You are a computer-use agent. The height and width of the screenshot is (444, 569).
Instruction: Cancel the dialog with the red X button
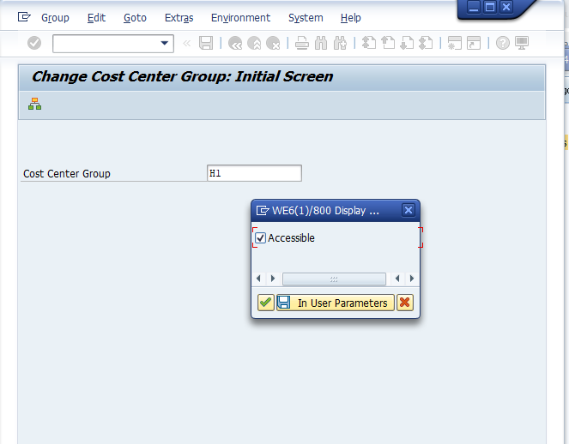(405, 303)
